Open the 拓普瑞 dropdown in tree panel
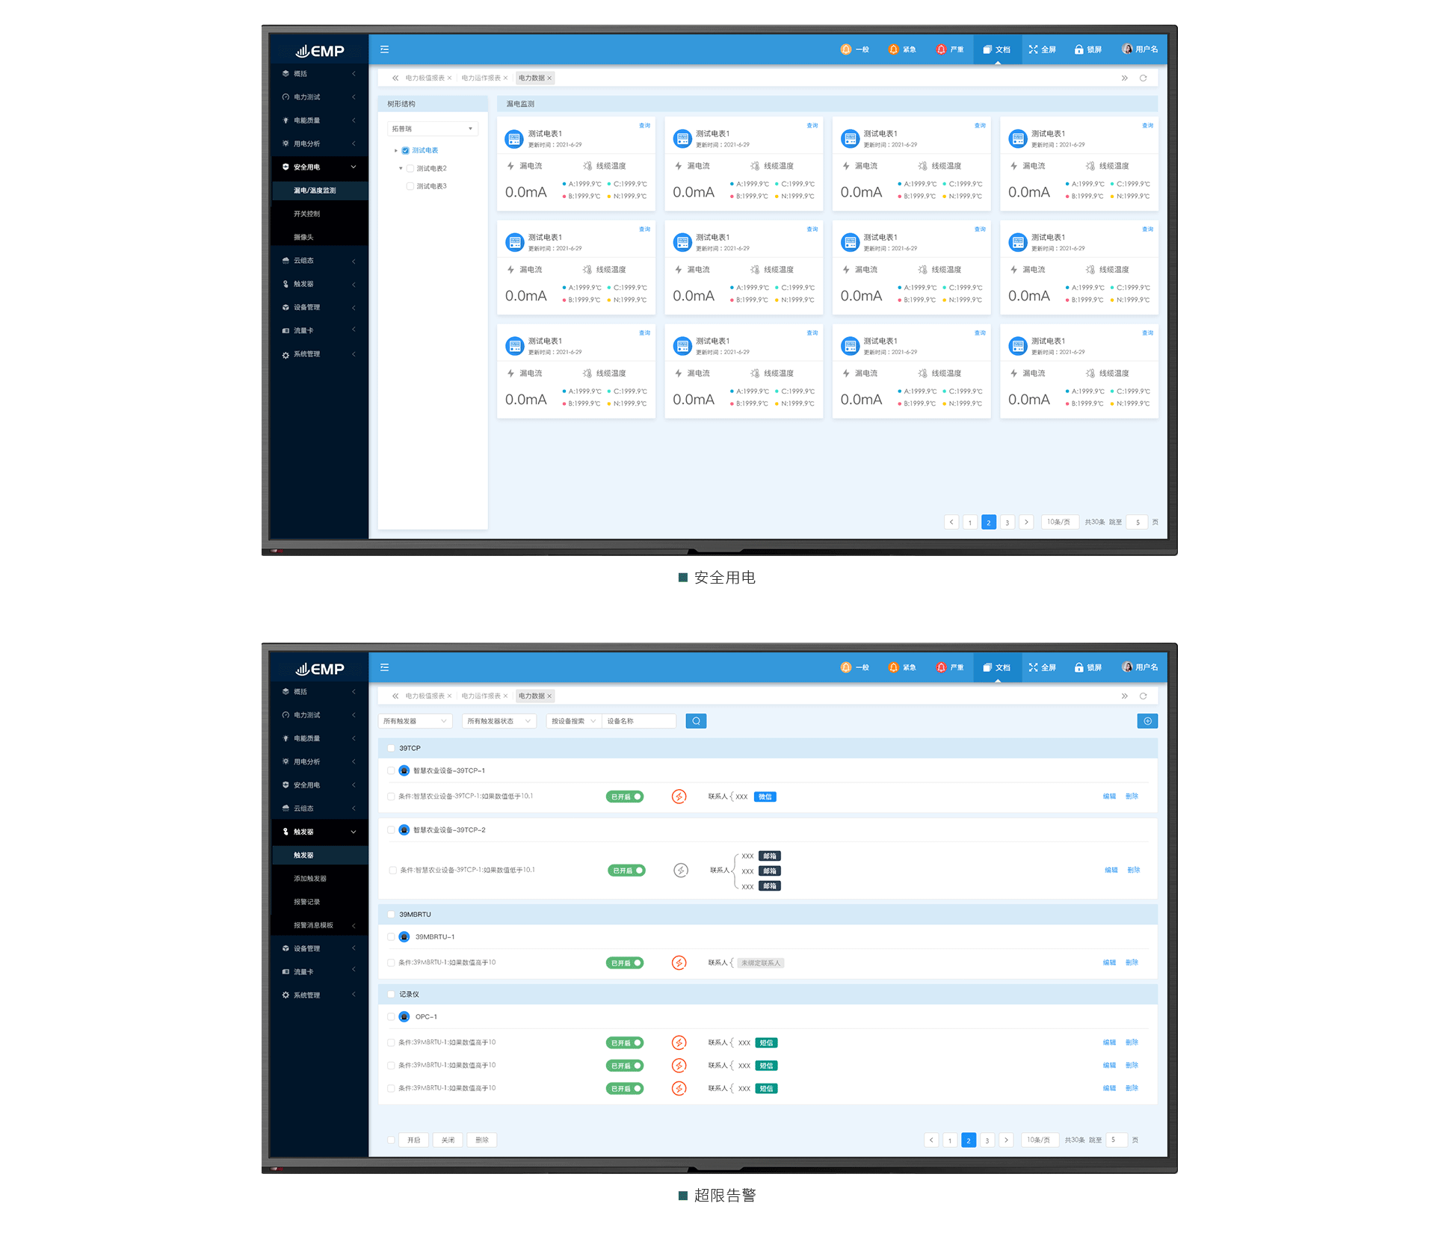Image resolution: width=1435 pixels, height=1233 pixels. [x=433, y=129]
